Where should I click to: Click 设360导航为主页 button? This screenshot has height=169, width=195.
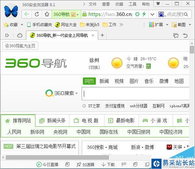pyautogui.click(x=20, y=46)
